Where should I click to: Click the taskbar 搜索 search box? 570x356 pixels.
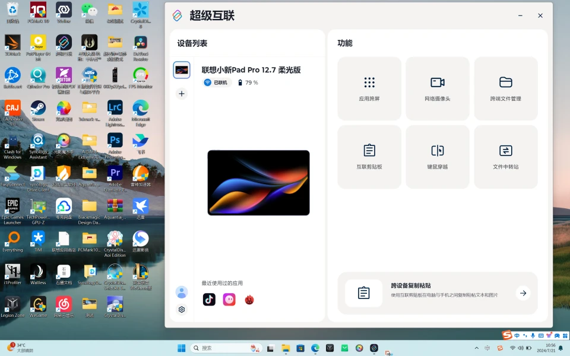(x=226, y=348)
